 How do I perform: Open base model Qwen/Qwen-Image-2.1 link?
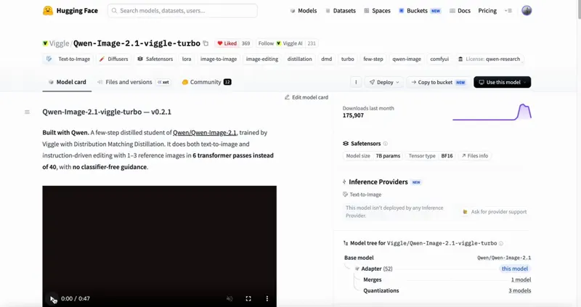click(504, 258)
